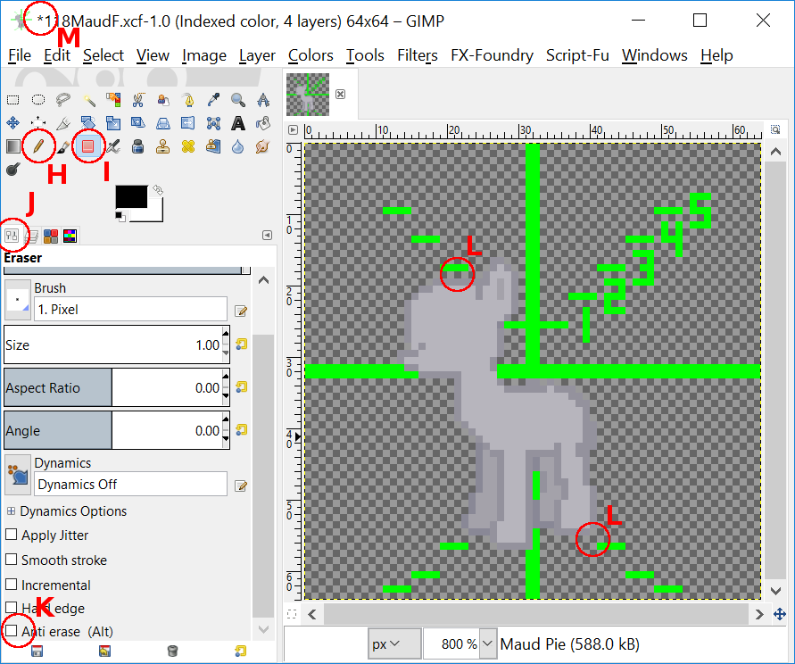Screen dimensions: 795x664
Task: Enable the Smooth stroke checkbox
Action: click(x=12, y=560)
